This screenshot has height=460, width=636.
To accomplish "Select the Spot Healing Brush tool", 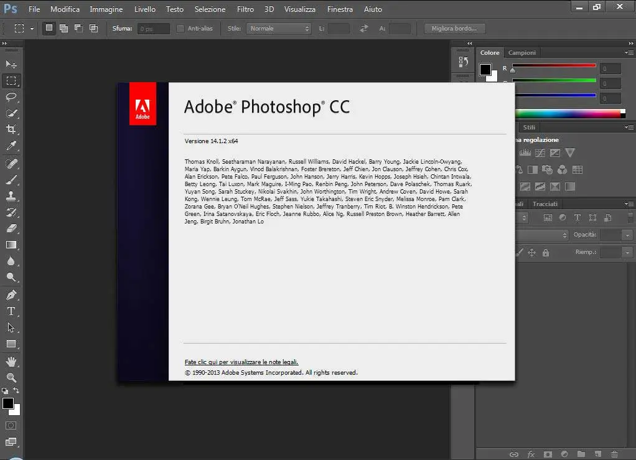I will coord(11,164).
